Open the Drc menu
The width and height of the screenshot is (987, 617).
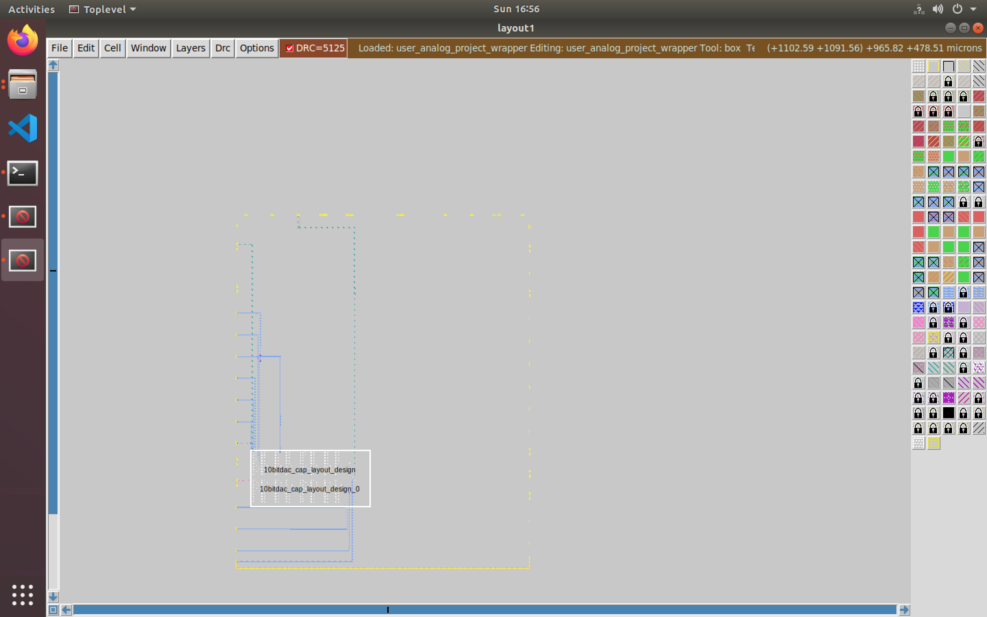[x=222, y=48]
